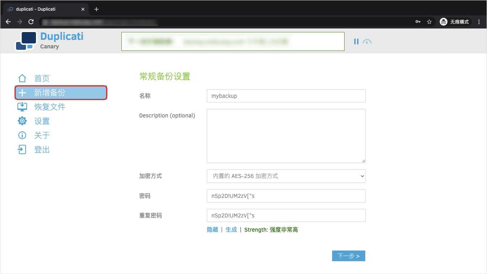Bookmark this page with star icon
Viewport: 487px width, 274px height.
click(x=429, y=22)
